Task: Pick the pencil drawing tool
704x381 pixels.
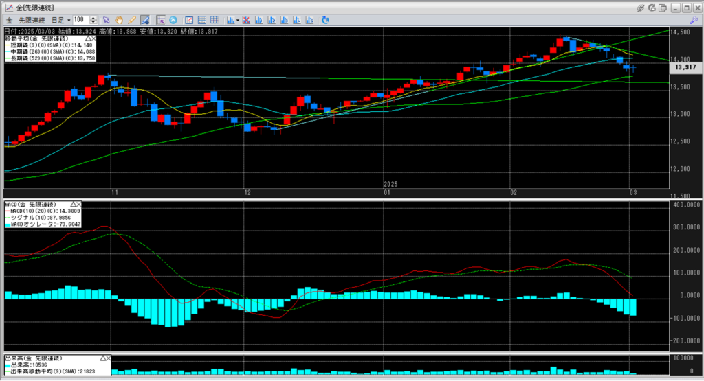Action: tap(131, 20)
